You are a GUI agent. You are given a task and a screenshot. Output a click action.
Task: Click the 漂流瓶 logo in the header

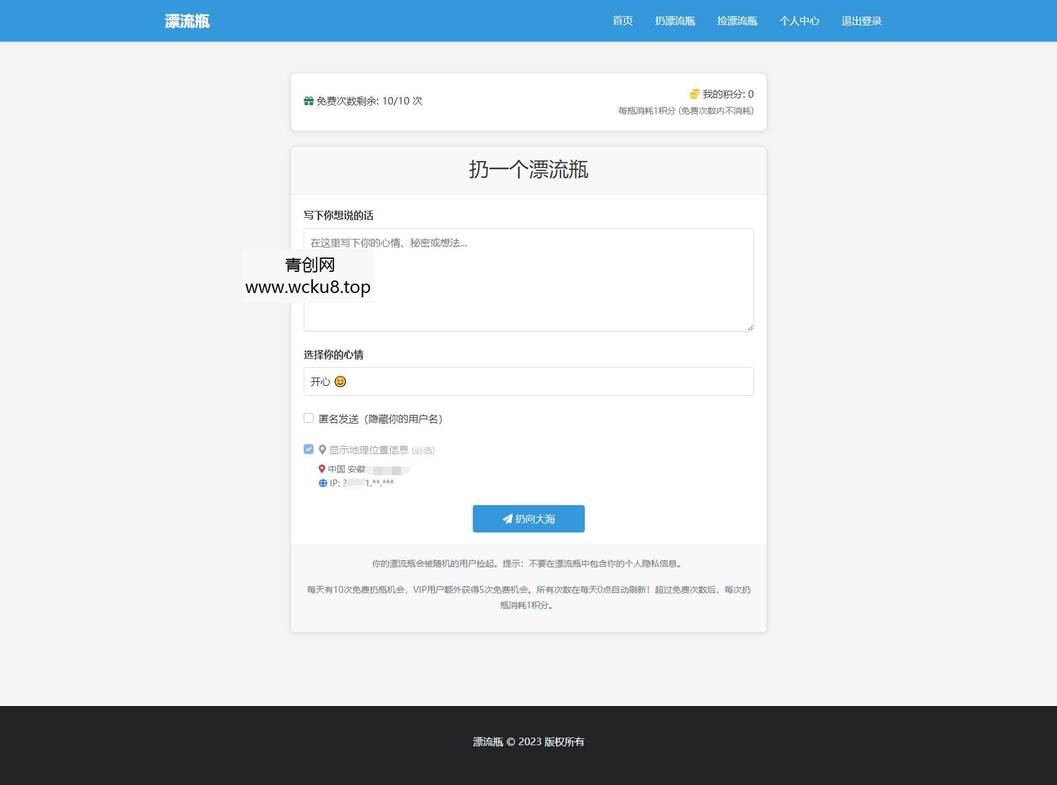point(186,21)
